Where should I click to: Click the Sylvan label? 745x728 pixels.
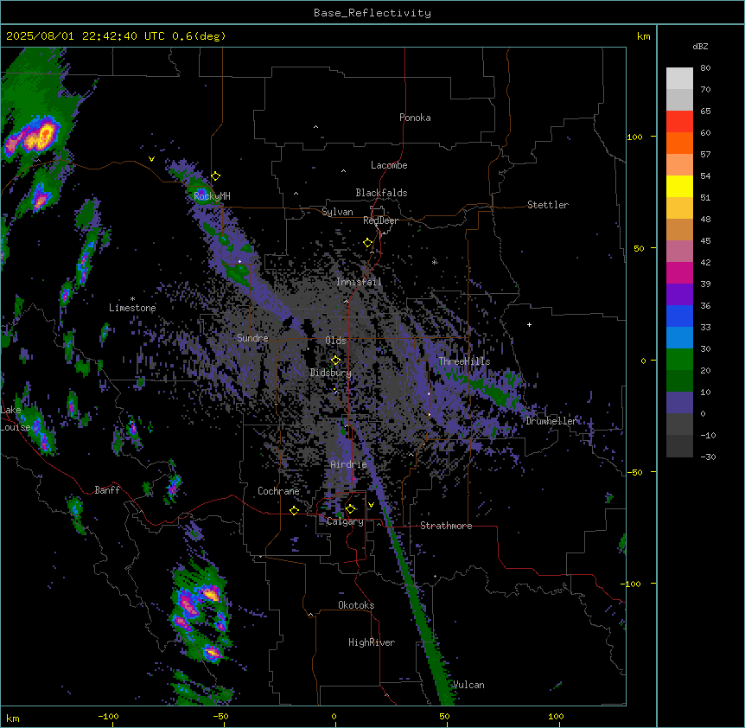pos(337,212)
